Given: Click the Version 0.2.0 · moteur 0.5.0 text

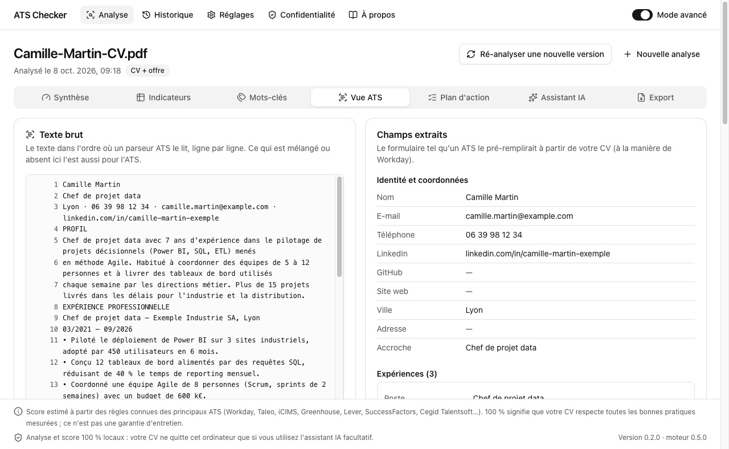Looking at the screenshot, I should [662, 438].
